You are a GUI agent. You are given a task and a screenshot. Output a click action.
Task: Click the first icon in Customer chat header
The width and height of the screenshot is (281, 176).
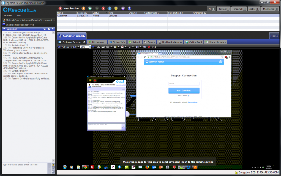[45, 29]
